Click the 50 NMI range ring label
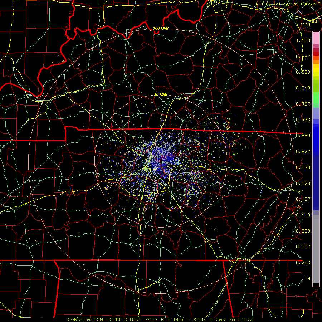 point(161,95)
